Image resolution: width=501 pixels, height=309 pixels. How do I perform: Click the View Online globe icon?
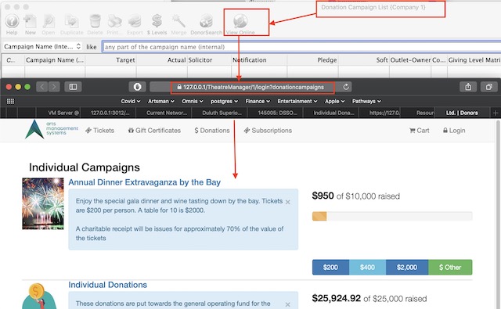240,21
